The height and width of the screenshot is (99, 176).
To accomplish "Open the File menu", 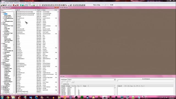I will click(x=1, y=3).
